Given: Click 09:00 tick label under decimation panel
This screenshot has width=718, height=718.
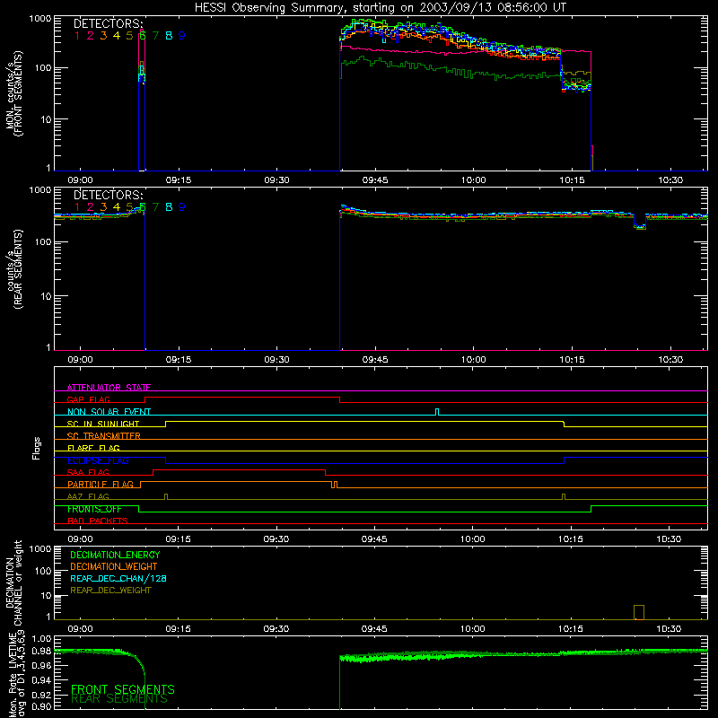Looking at the screenshot, I should [x=80, y=629].
